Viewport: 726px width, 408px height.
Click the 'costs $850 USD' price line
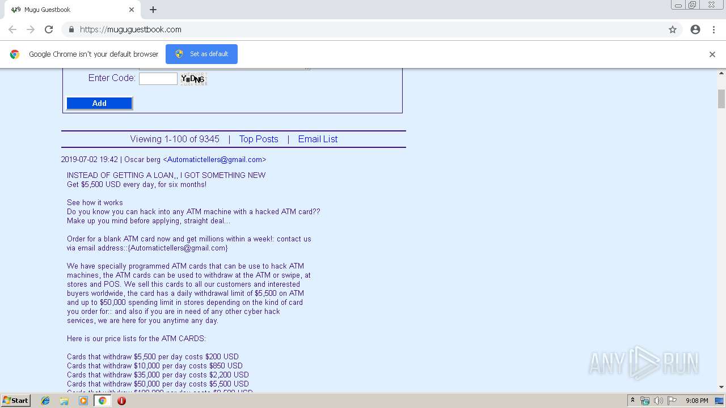(x=155, y=365)
